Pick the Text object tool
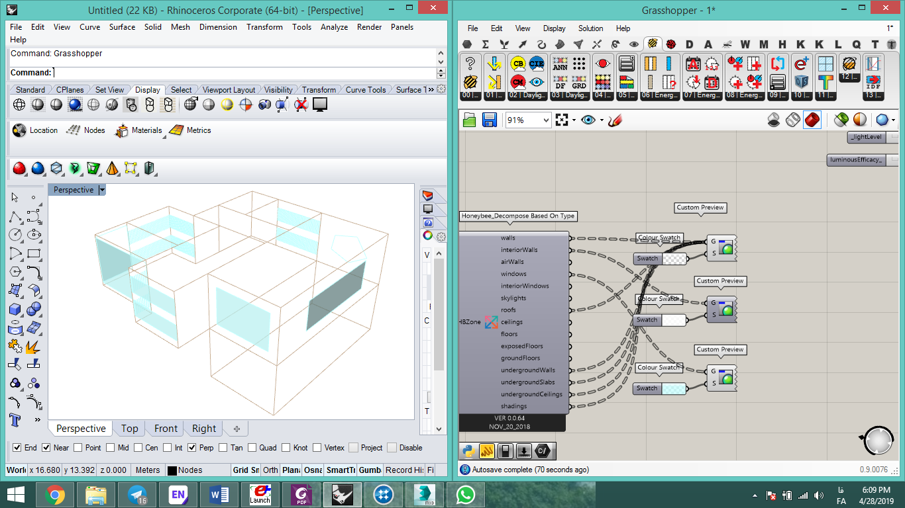The image size is (905, 508). pos(15,420)
